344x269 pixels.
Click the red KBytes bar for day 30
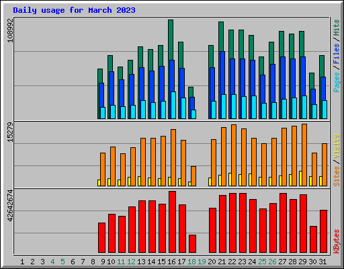tap(313, 239)
